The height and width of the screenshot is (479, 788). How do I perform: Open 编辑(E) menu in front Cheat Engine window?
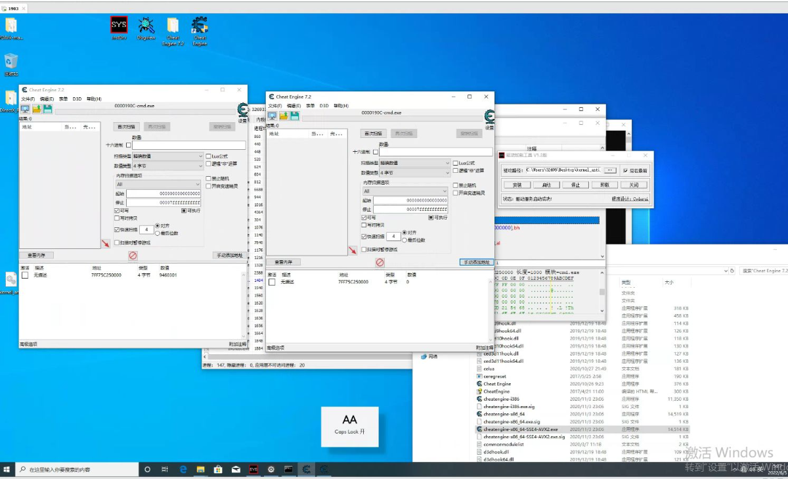coord(293,105)
